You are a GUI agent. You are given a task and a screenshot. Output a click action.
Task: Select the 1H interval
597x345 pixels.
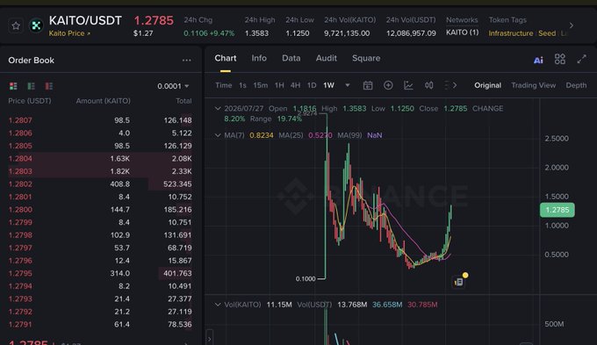tap(279, 85)
